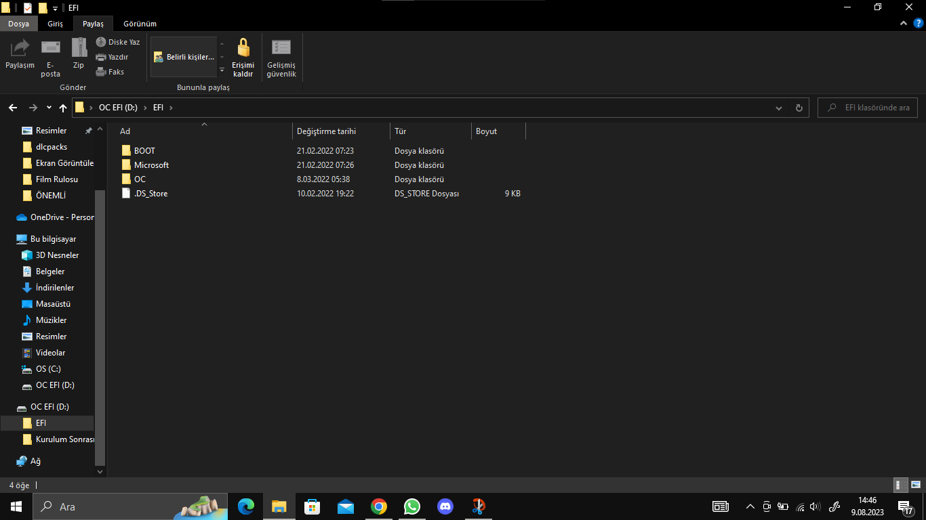Sort files by Değiştirme tarihi column
Image resolution: width=926 pixels, height=520 pixels.
(x=326, y=131)
